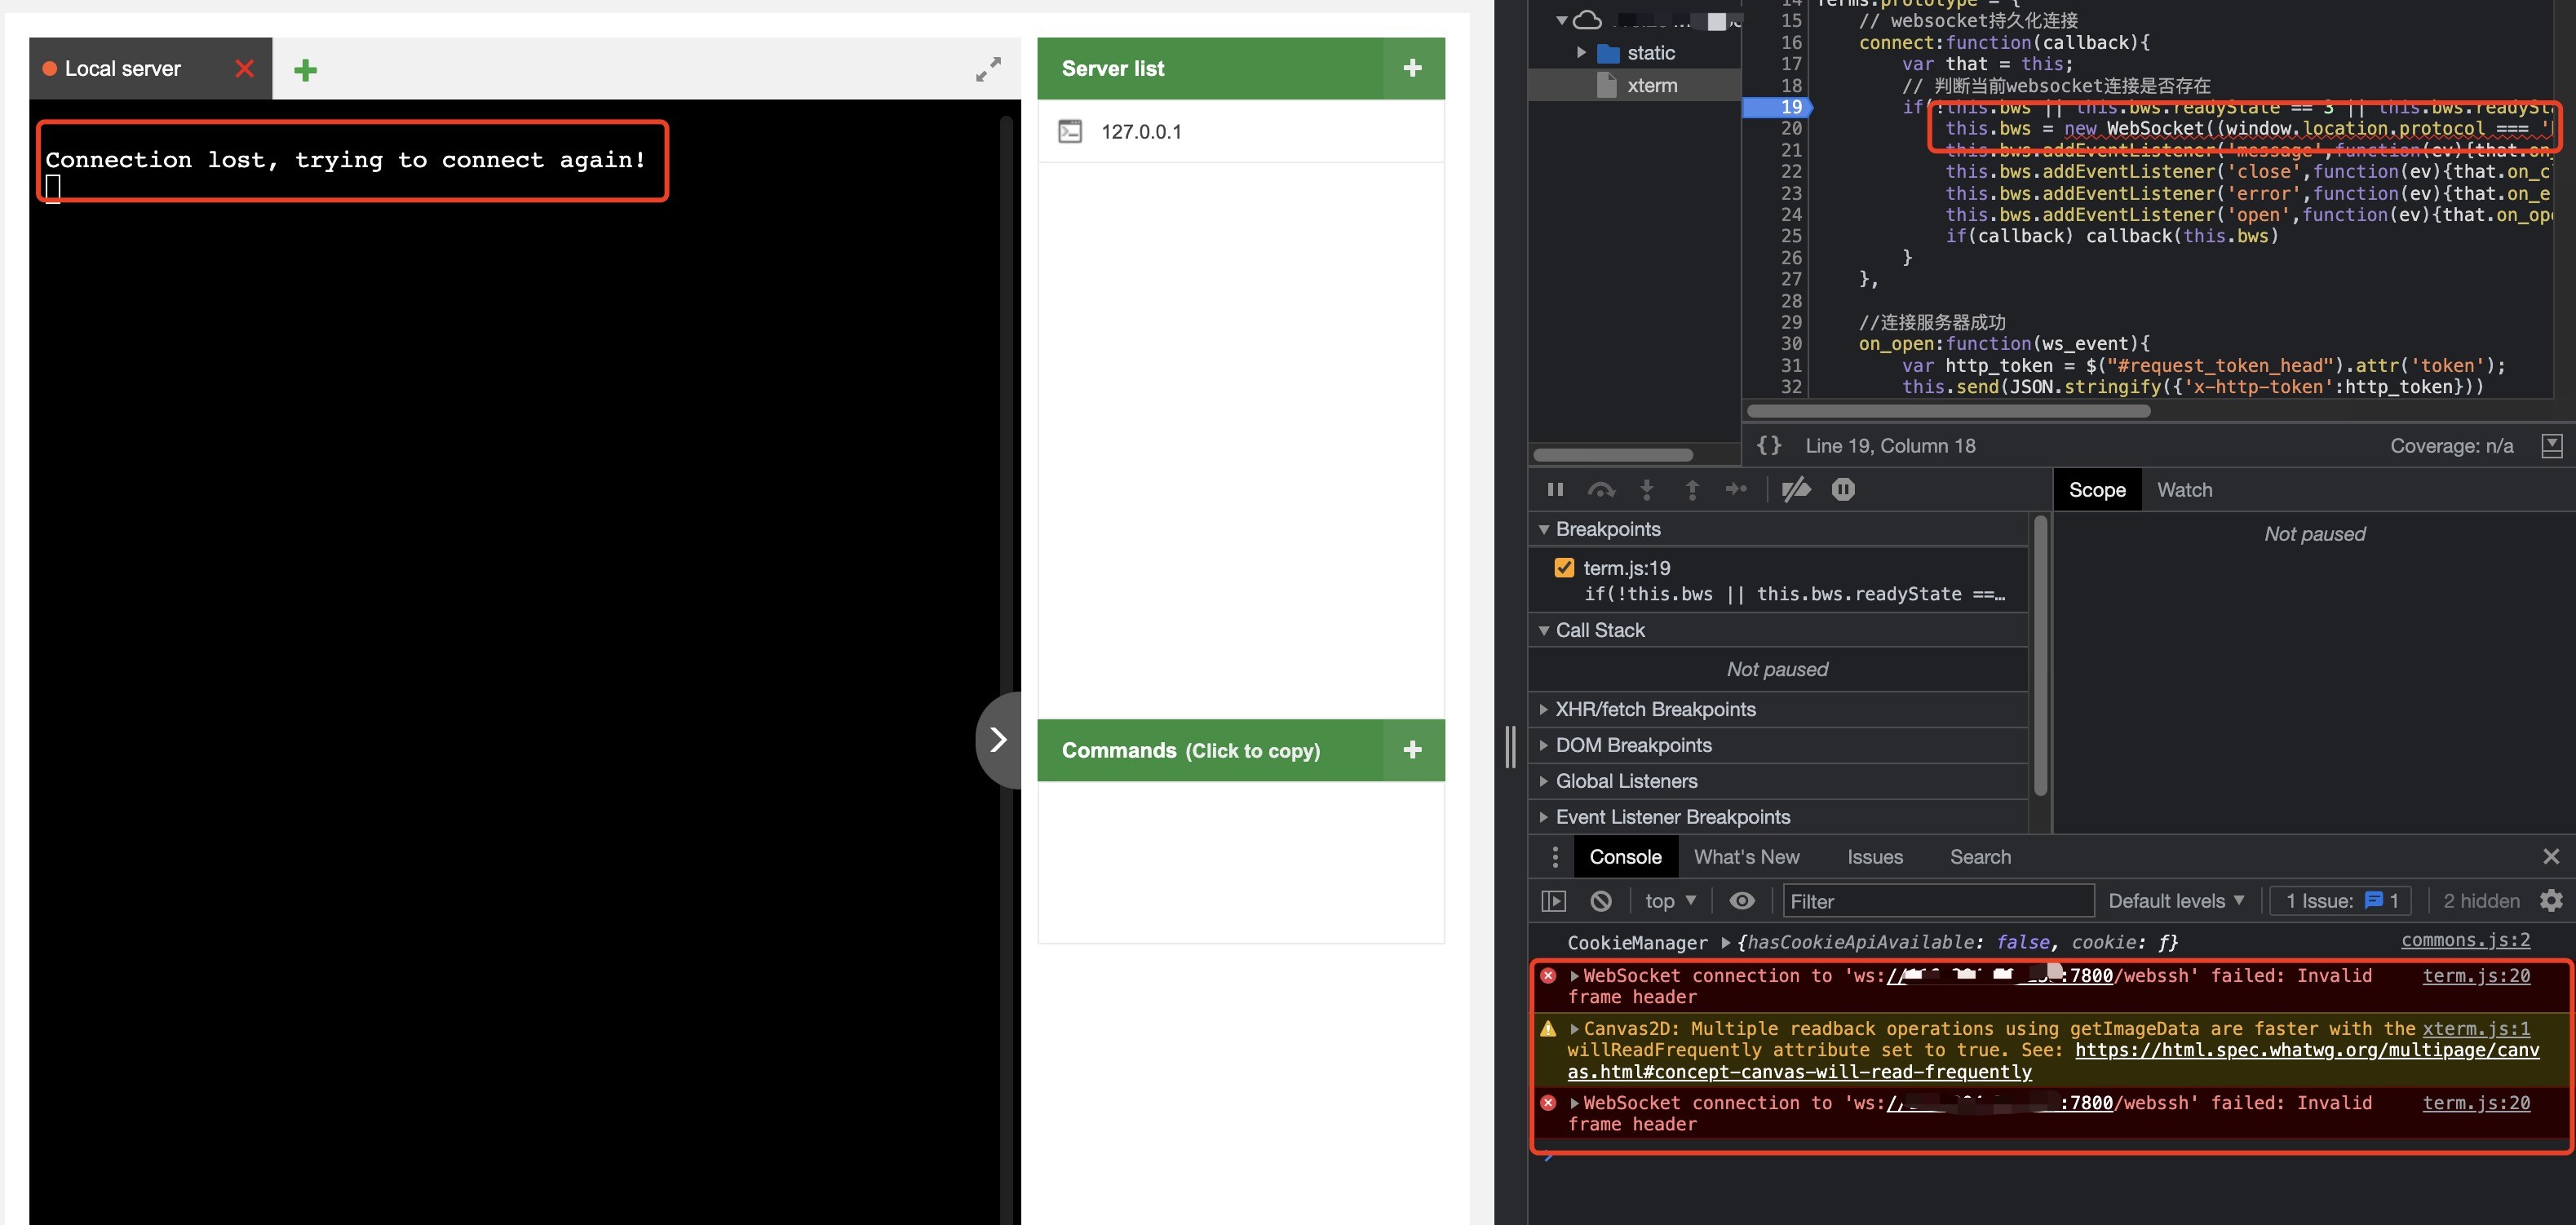The image size is (2576, 1225).
Task: Uncheck the term.js:19 breakpoint checkbox
Action: tap(1564, 568)
